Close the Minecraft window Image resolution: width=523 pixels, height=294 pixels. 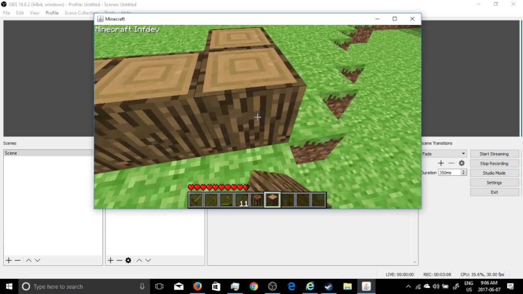pos(412,19)
